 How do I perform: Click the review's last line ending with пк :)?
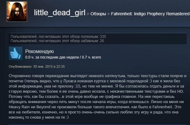point(39,117)
